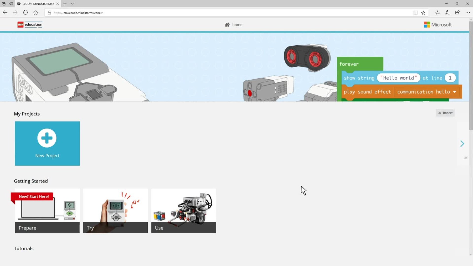Add page to favorites star icon
473x266 pixels.
(x=423, y=13)
